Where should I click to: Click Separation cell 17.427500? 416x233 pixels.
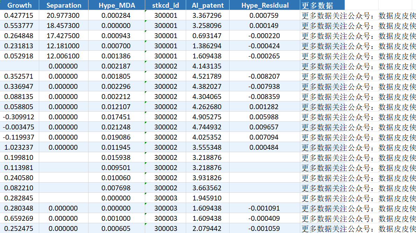pos(64,36)
